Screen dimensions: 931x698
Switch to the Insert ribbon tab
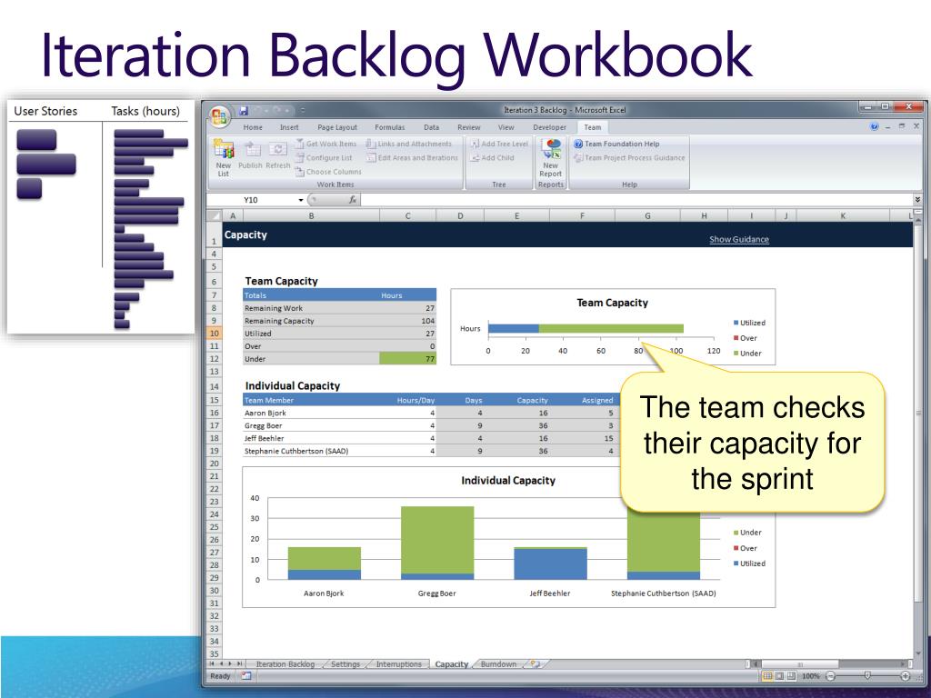(289, 127)
